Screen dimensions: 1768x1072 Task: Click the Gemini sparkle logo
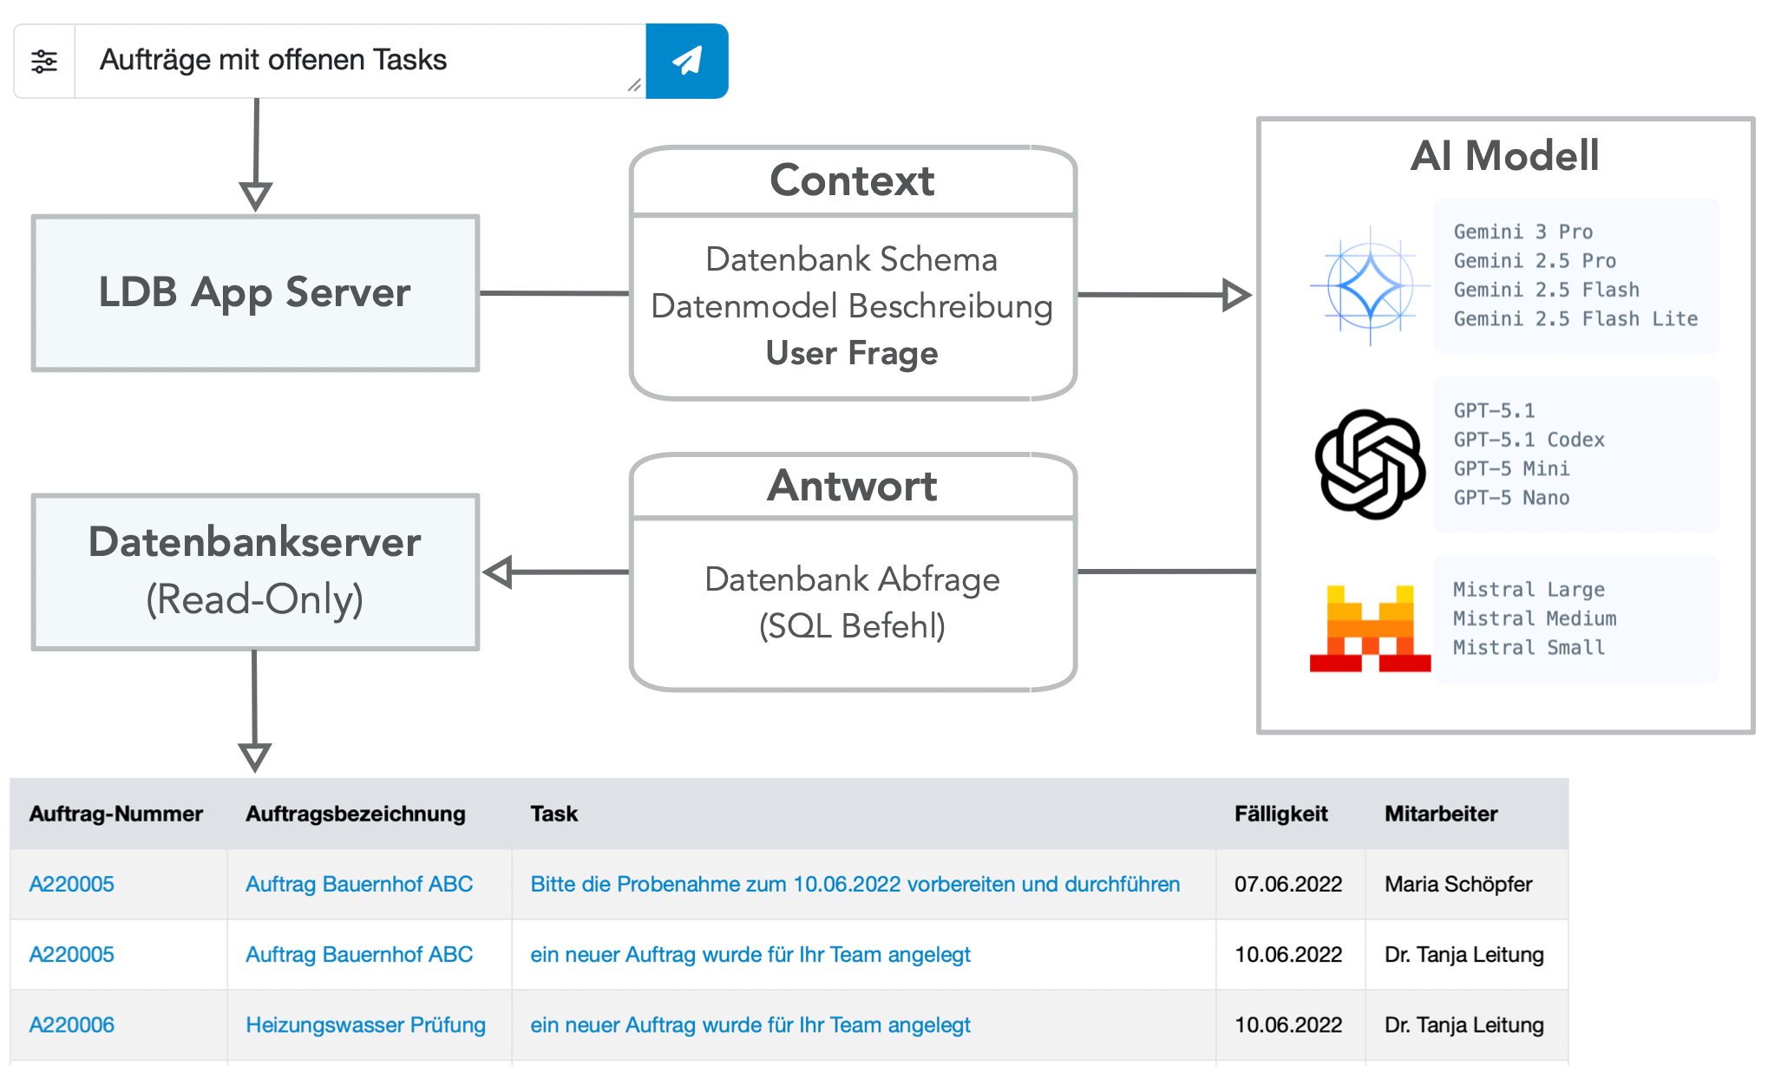tap(1369, 285)
